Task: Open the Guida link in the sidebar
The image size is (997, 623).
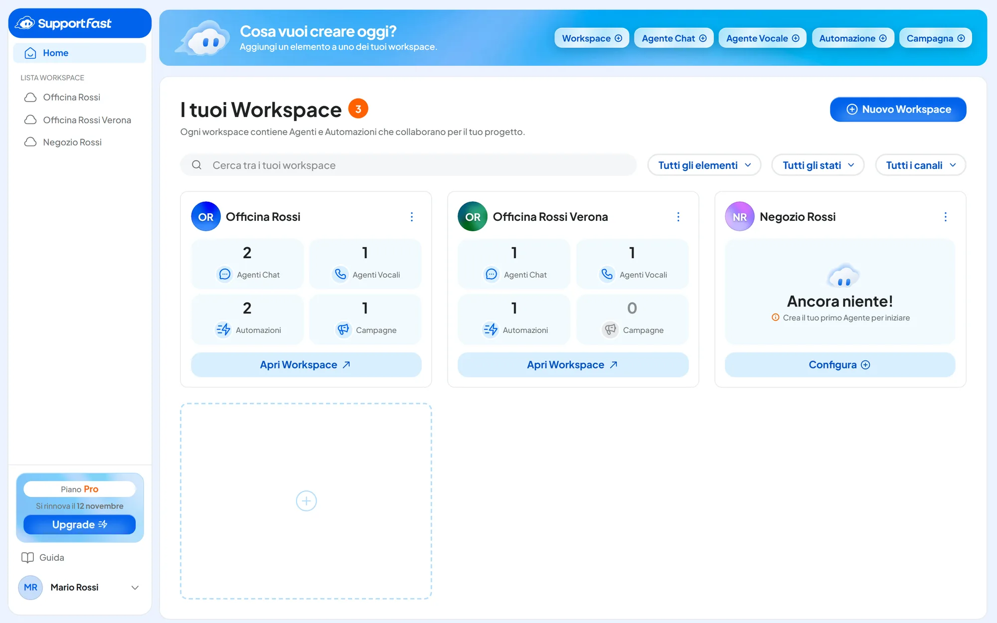Action: [43, 558]
